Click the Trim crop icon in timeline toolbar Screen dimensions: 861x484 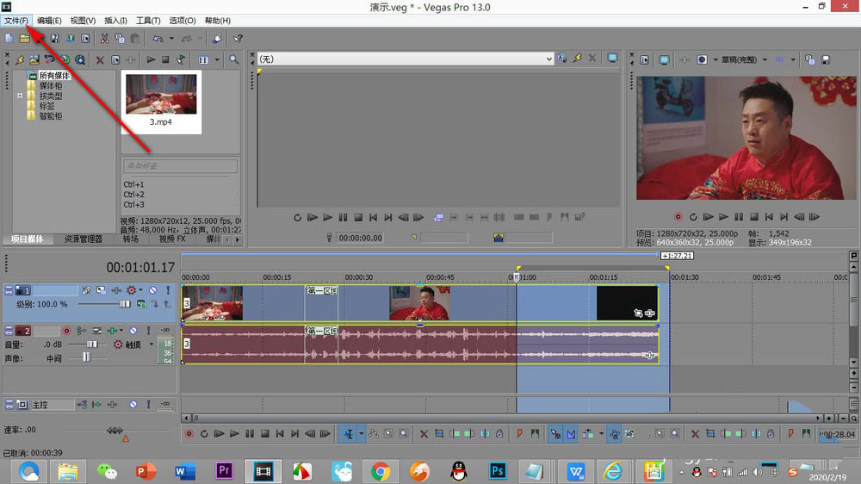(439, 434)
